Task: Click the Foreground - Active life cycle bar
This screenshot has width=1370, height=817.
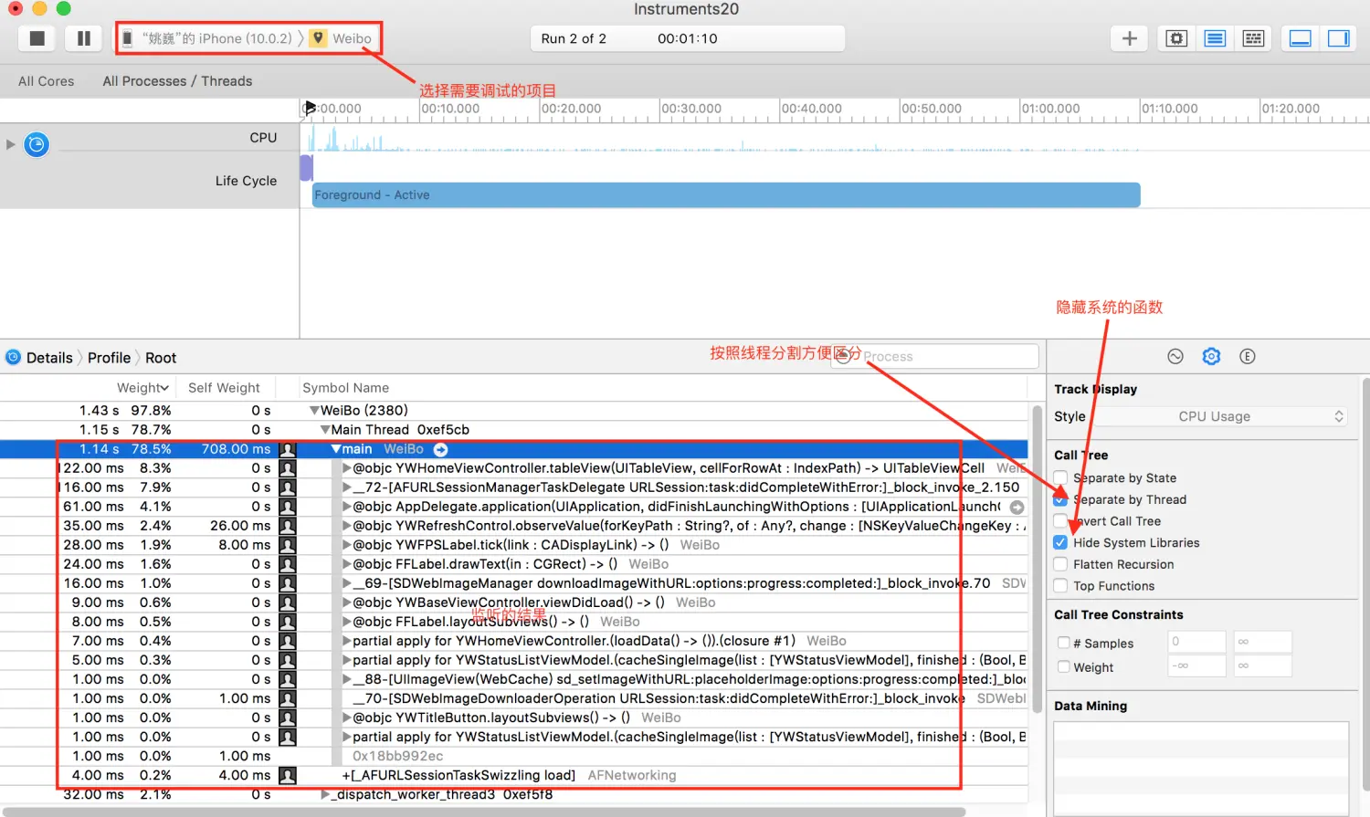Action: click(x=726, y=194)
